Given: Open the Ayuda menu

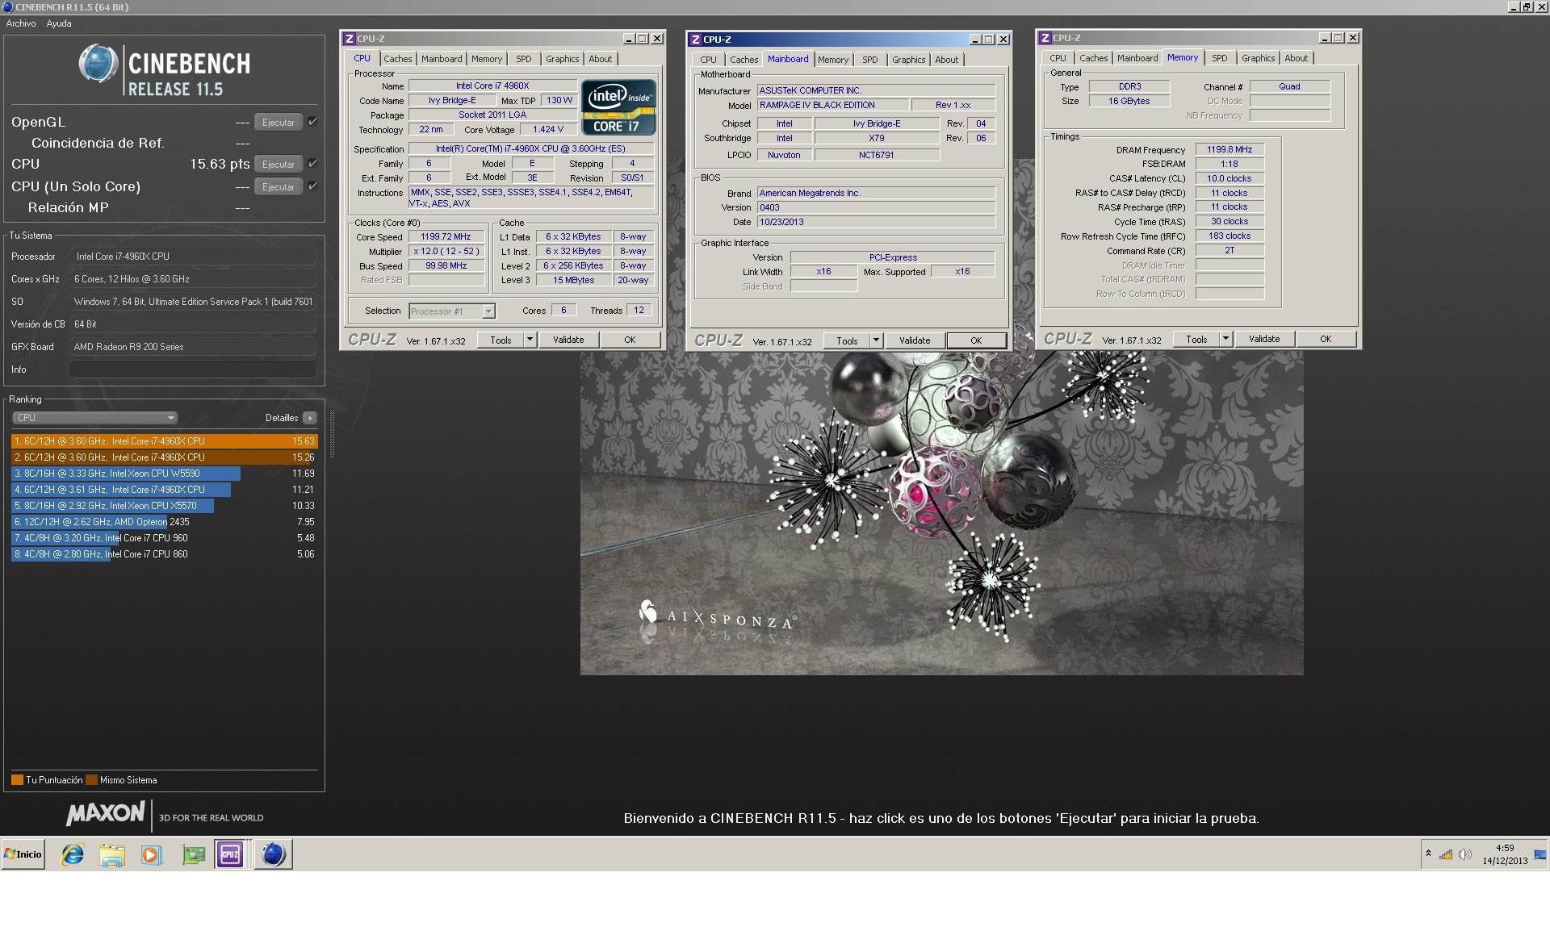Looking at the screenshot, I should click(59, 23).
